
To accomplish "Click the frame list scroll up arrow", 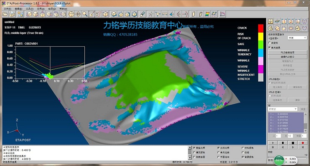I will (x=306, y=114).
